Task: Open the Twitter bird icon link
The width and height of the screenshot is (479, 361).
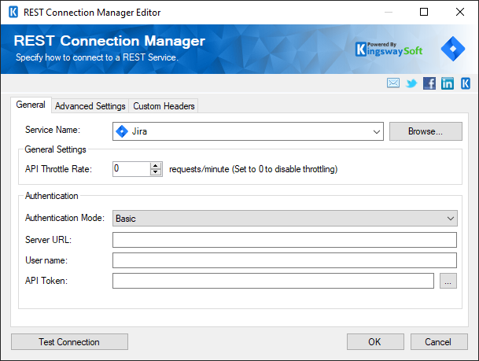Action: pyautogui.click(x=411, y=83)
